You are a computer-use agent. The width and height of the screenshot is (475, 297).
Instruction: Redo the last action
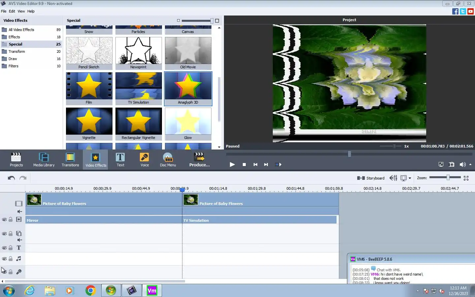tap(23, 178)
